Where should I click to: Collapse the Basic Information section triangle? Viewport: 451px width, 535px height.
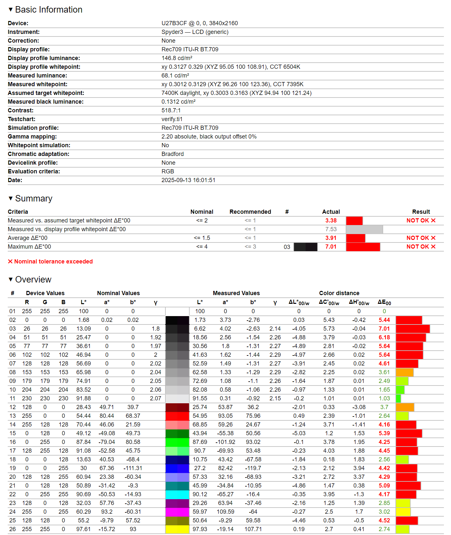(x=11, y=10)
